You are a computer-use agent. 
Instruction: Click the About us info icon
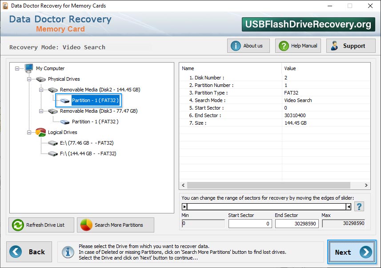(236, 46)
